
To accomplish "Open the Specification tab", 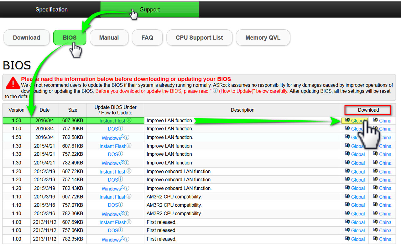I will [x=51, y=9].
